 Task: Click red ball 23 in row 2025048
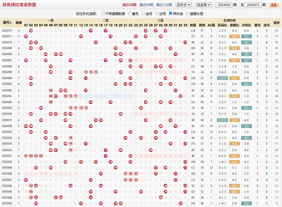136,174
